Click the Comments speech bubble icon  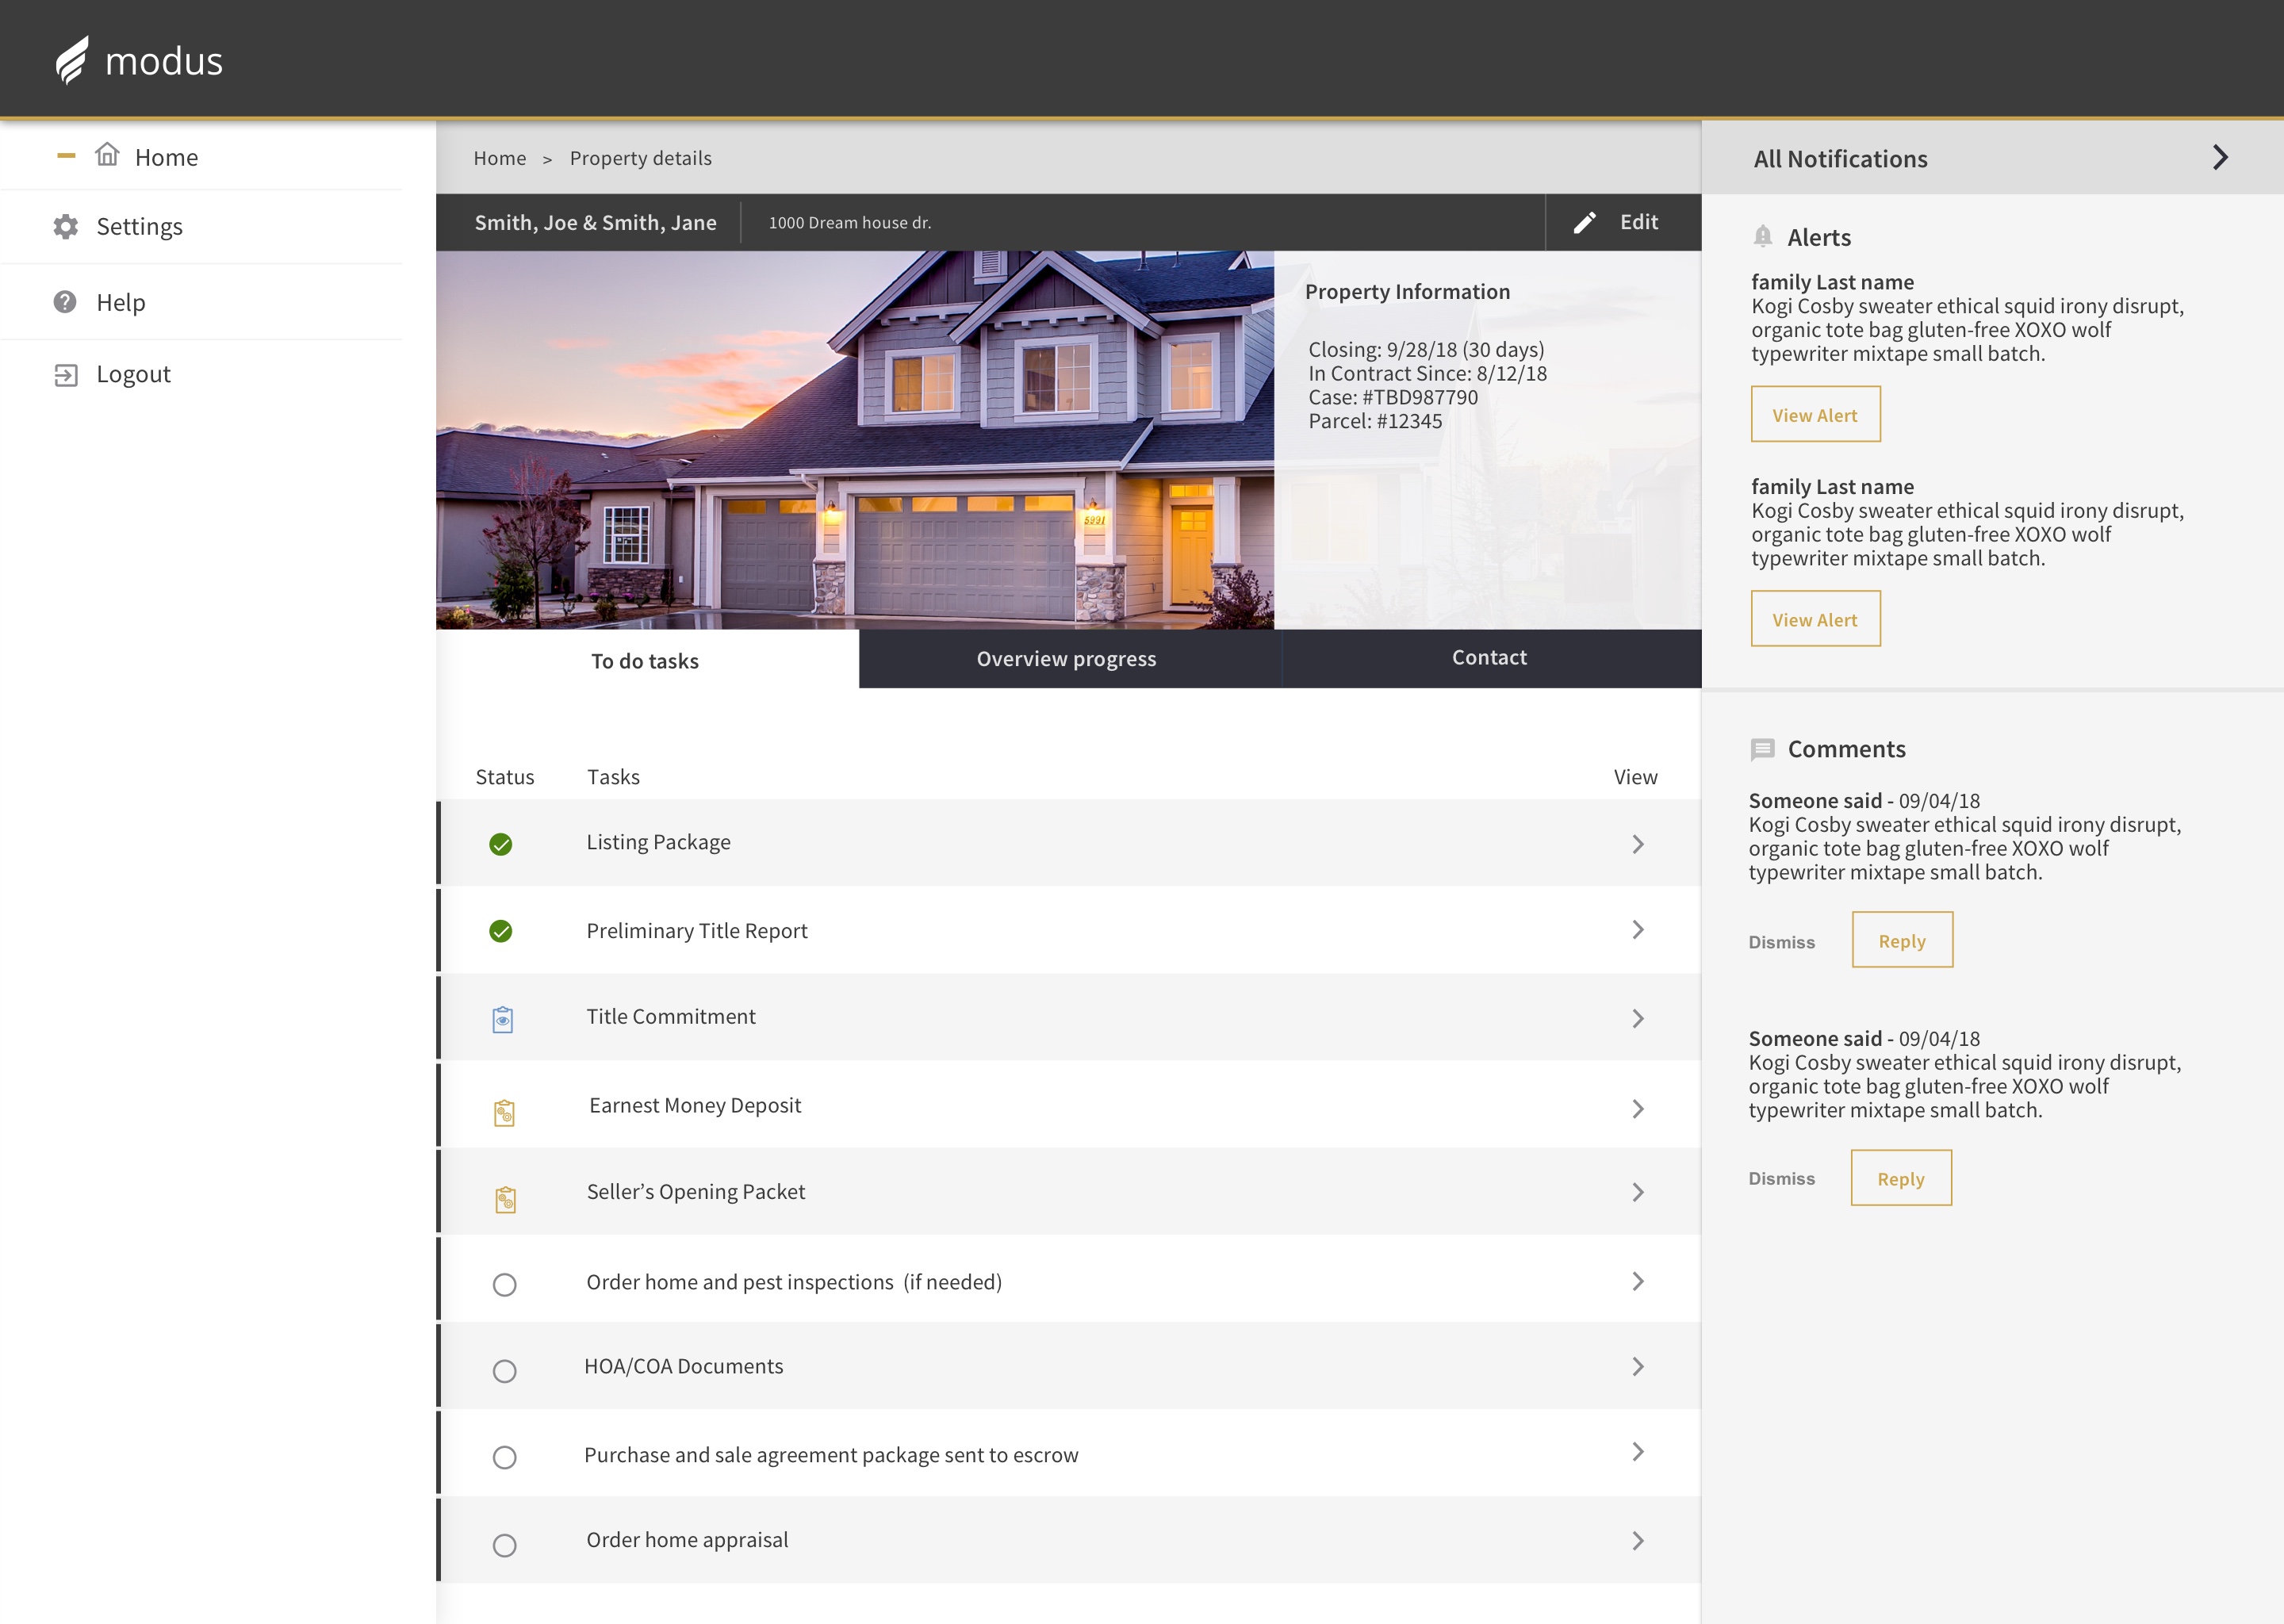point(1763,749)
